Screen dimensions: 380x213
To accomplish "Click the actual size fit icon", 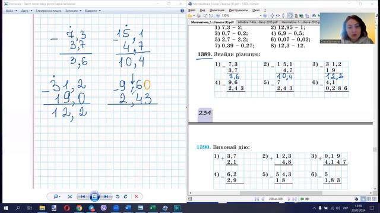I will click(x=70, y=196).
